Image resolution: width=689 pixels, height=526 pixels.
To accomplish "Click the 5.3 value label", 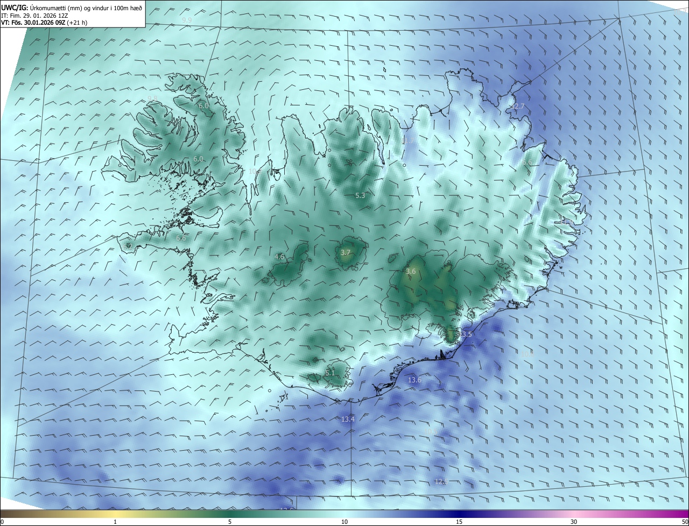I will (x=360, y=196).
